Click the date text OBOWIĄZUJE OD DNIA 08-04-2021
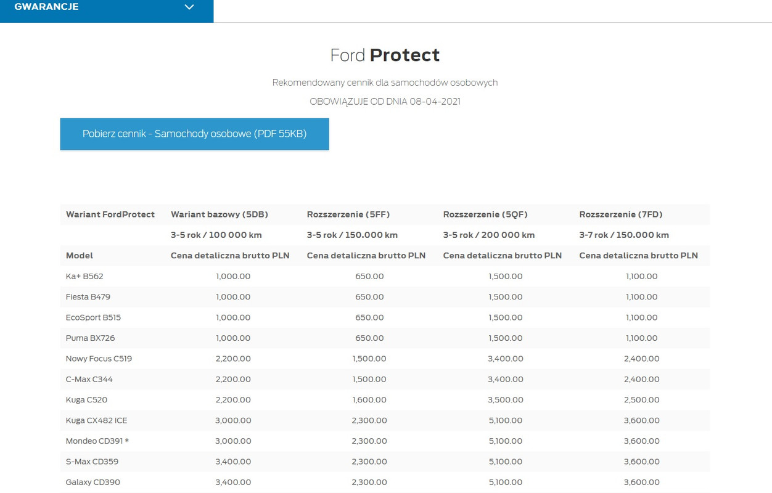This screenshot has height=493, width=772. [x=385, y=101]
